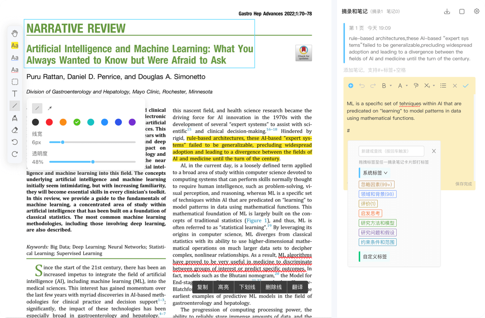Select the 领域和背景(98) tag

pos(377,194)
